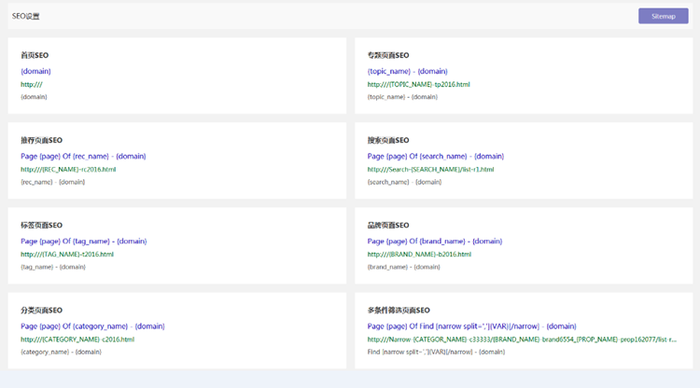This screenshot has height=388, width=700.
Task: Open the brand page {brand_name} title link
Action: tap(433, 241)
